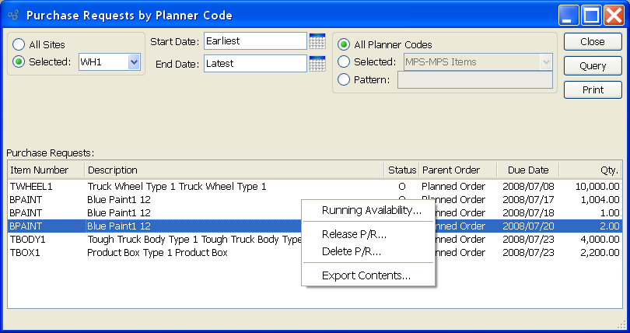Click the Print button

pos(593,90)
